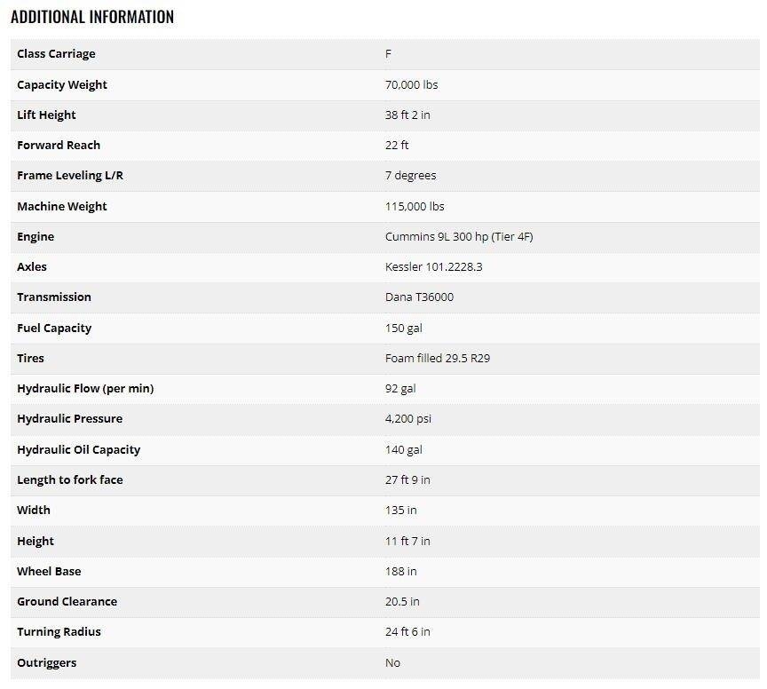Click the 24 ft 6 in turning radius value

point(407,632)
